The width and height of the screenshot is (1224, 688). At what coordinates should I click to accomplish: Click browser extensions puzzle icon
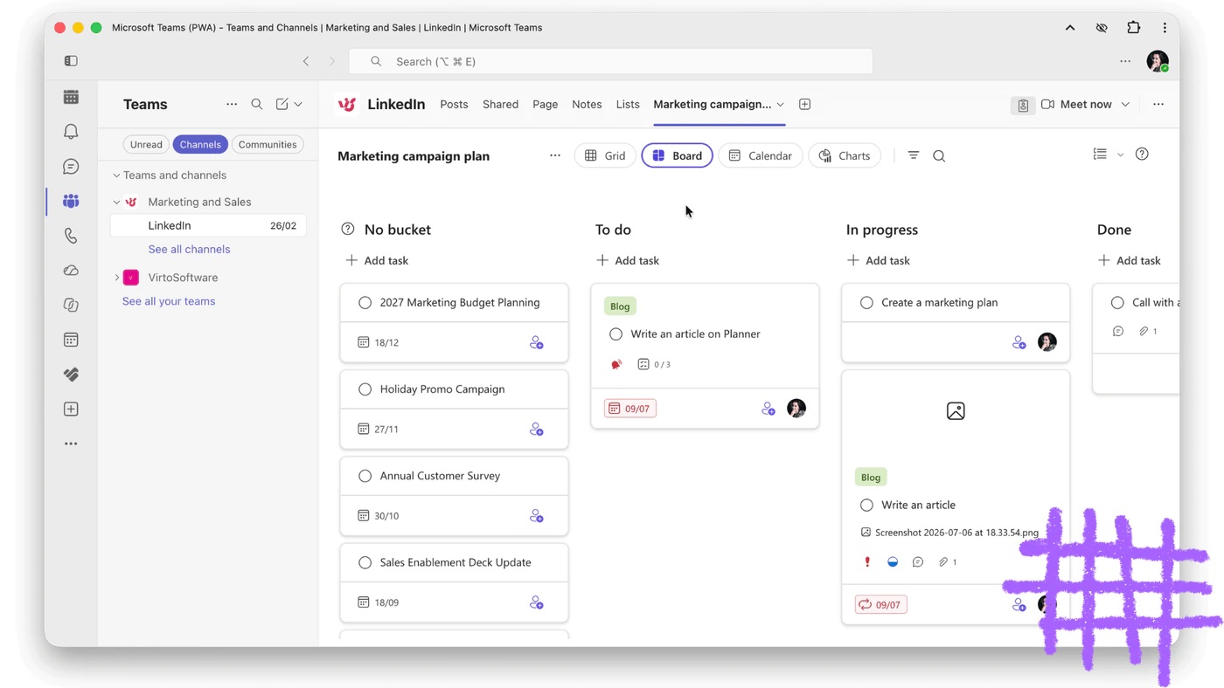coord(1134,27)
